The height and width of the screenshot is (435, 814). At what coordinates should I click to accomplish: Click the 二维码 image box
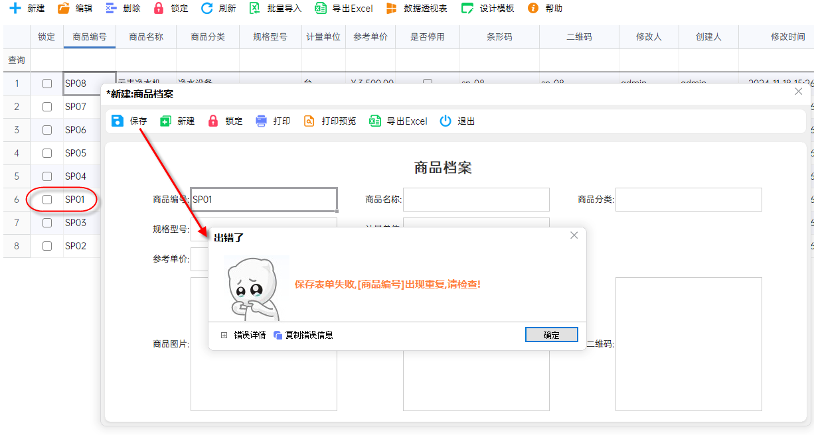tap(689, 344)
